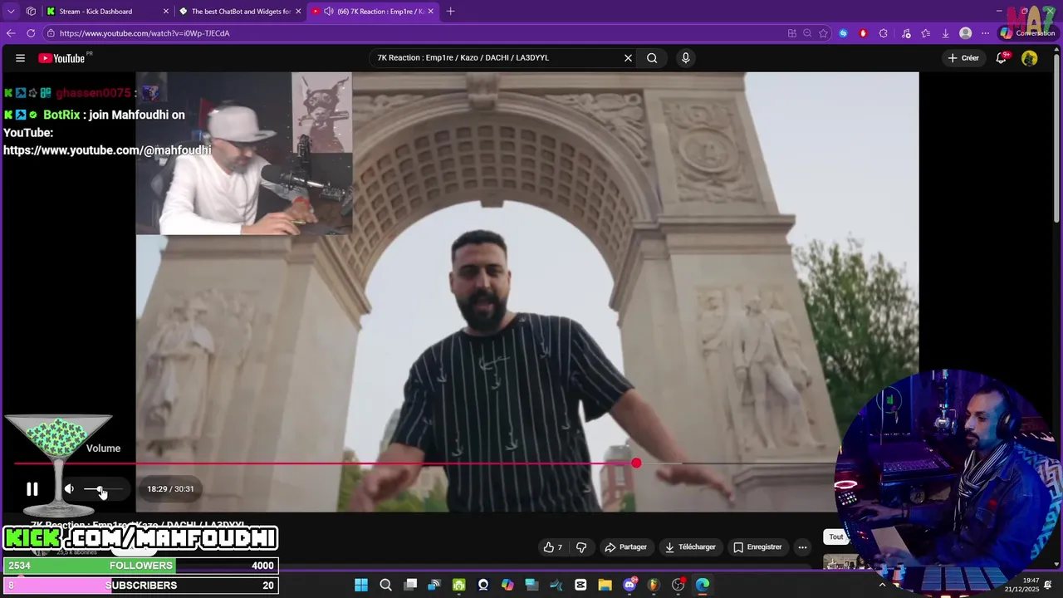Clear the search box with X

(x=628, y=58)
